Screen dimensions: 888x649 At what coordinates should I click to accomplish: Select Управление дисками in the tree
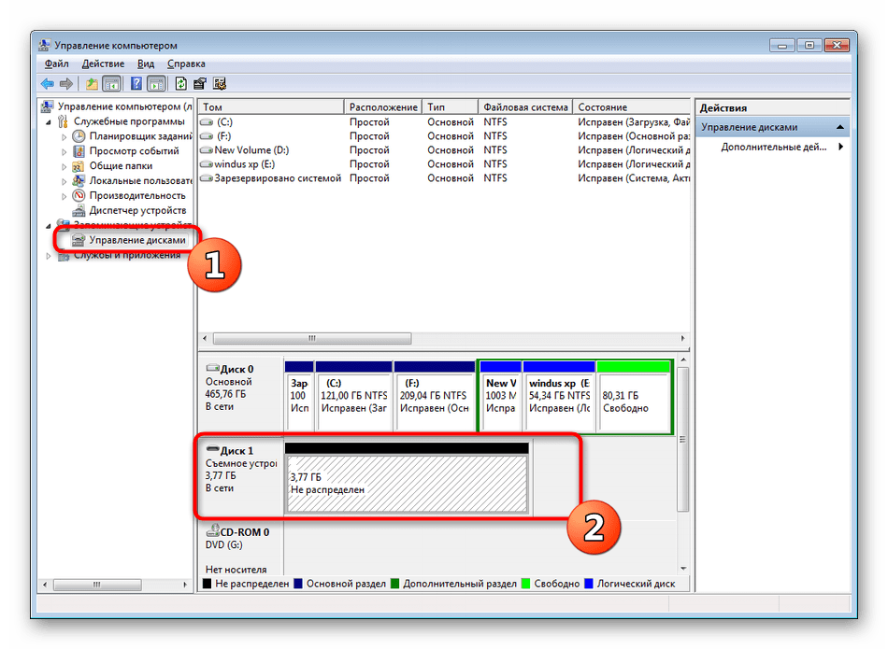pyautogui.click(x=136, y=240)
